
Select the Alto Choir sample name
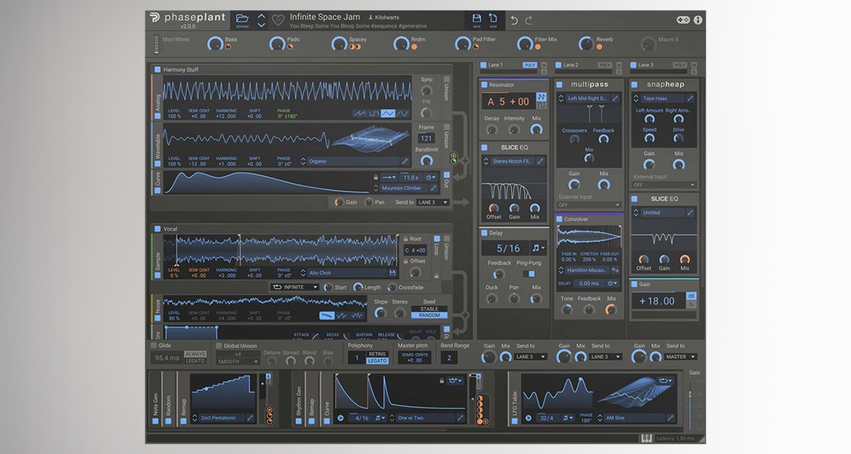348,273
